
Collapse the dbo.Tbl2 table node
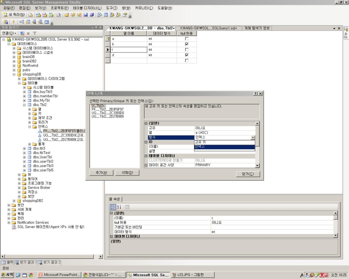[25, 105]
